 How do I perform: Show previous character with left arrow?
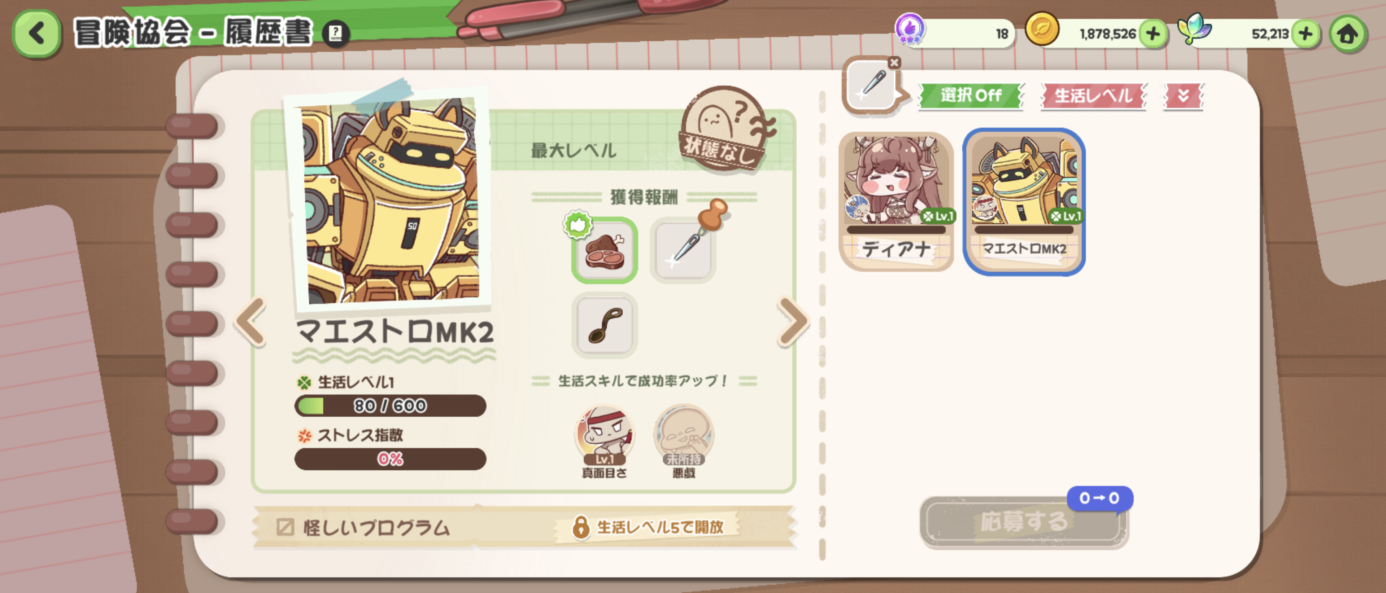[x=251, y=321]
